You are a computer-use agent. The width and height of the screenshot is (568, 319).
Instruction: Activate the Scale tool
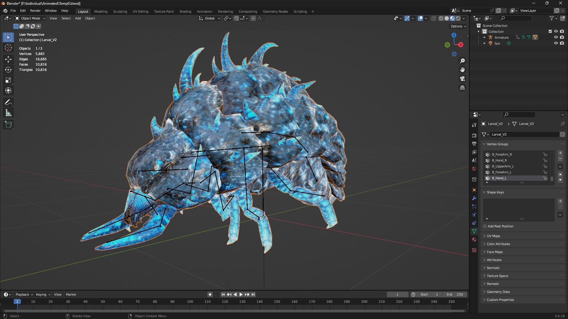[8, 80]
